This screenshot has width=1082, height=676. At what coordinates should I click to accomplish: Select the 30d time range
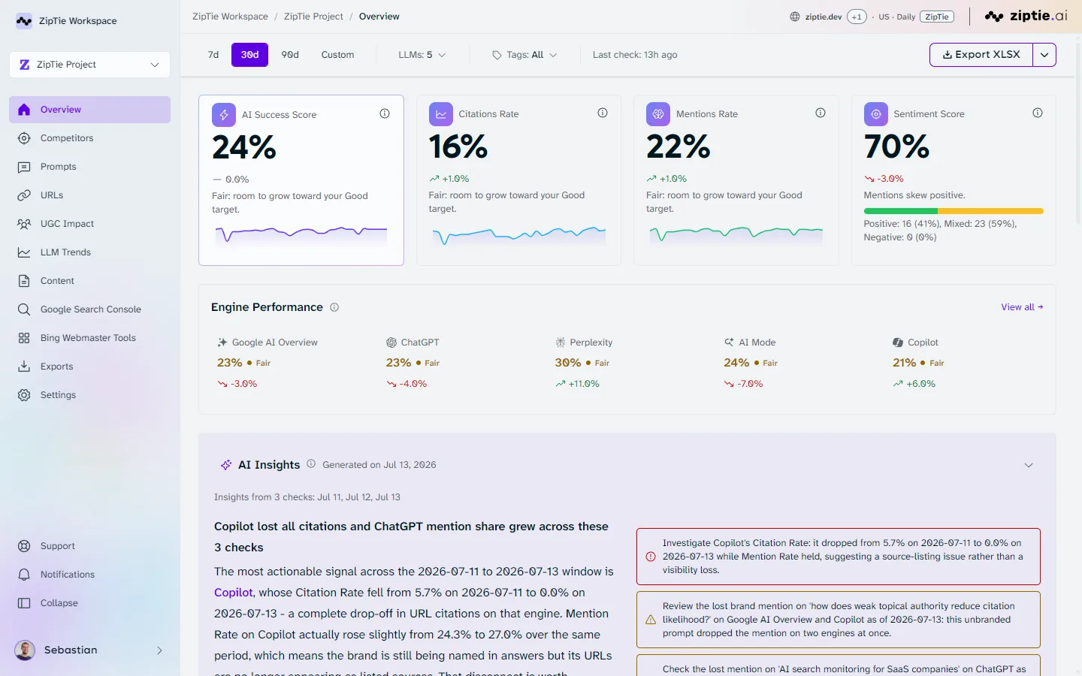[x=250, y=55]
